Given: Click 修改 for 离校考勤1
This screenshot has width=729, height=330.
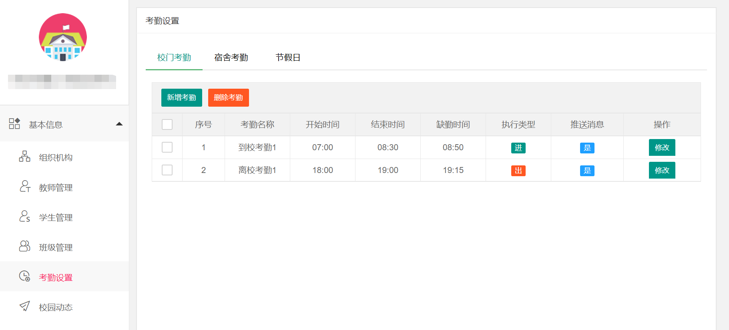Looking at the screenshot, I should pyautogui.click(x=662, y=170).
